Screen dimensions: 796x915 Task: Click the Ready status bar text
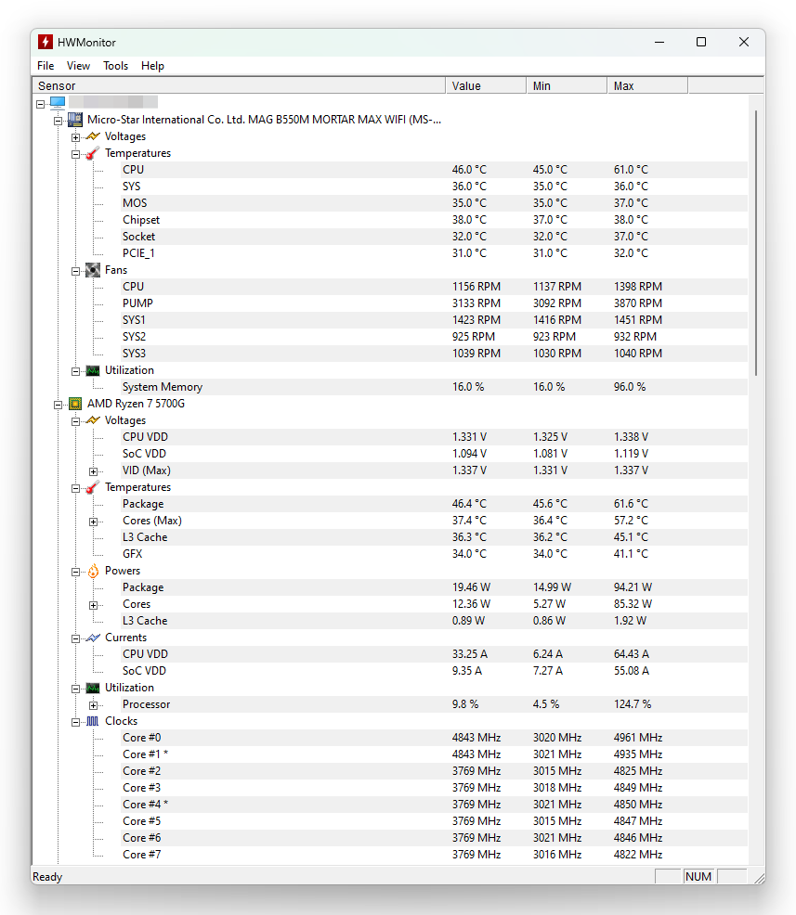pos(47,876)
